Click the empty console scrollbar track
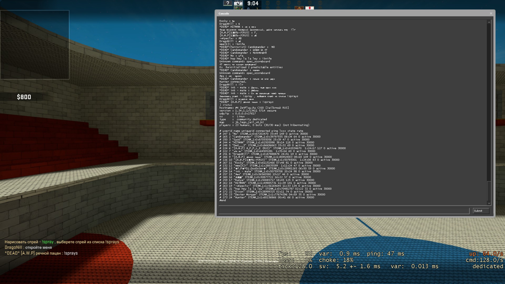This screenshot has height=284, width=505. pos(489,105)
